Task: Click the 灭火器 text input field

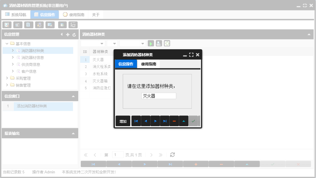Action: pos(158,96)
